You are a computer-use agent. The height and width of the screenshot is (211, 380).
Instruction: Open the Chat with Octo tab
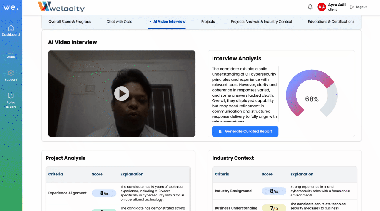pos(119,22)
